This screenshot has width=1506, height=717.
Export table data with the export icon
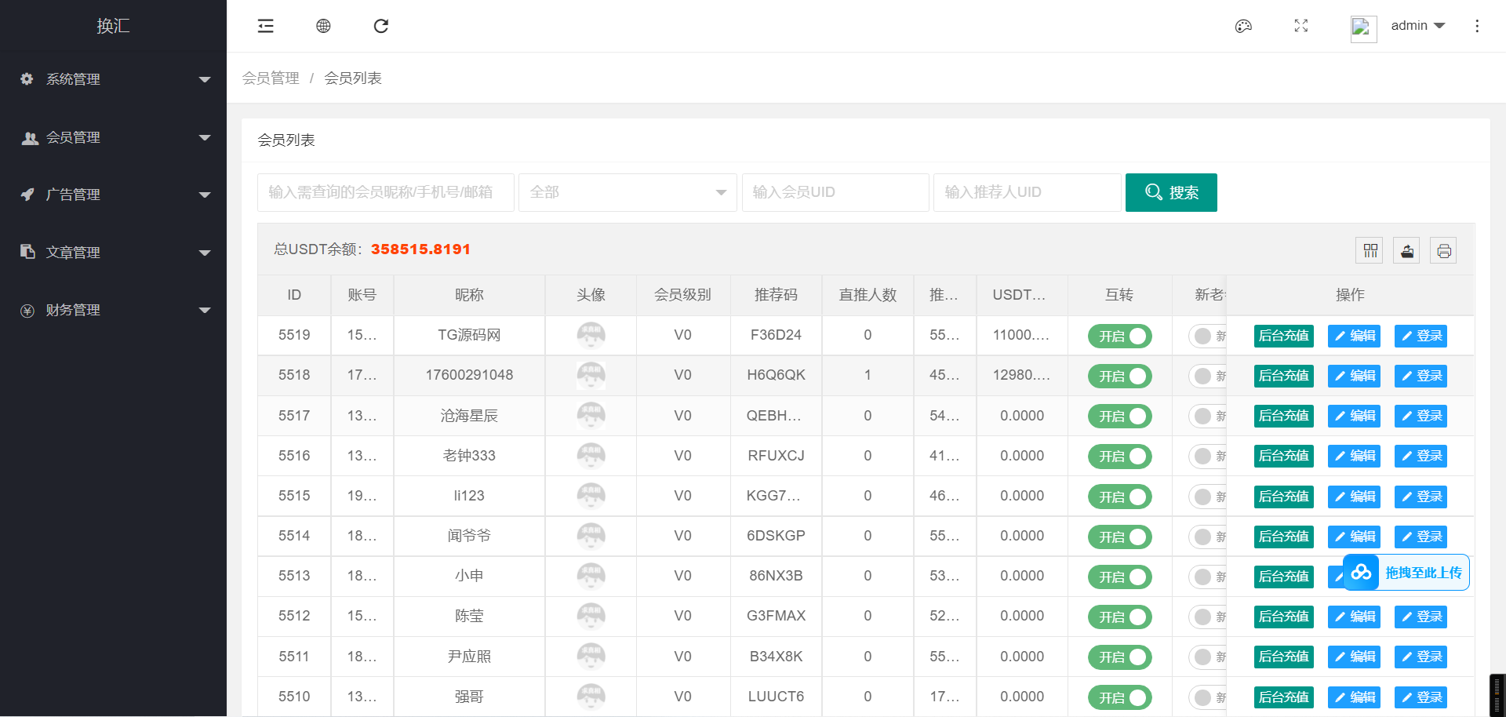pos(1407,250)
